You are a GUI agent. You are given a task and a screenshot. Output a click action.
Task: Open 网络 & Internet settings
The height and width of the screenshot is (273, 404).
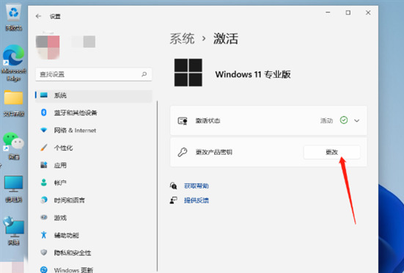(x=94, y=130)
